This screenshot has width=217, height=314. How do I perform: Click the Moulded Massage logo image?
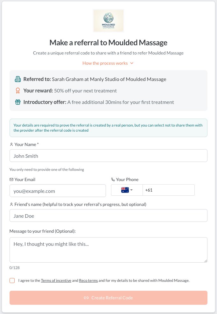[x=108, y=21]
